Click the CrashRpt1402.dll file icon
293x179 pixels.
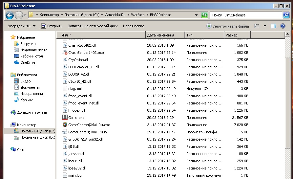pos(65,45)
